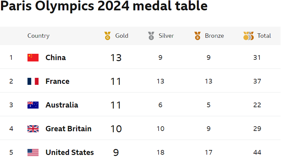Open the France country name link
Screen dimensions: 296x162
point(58,81)
